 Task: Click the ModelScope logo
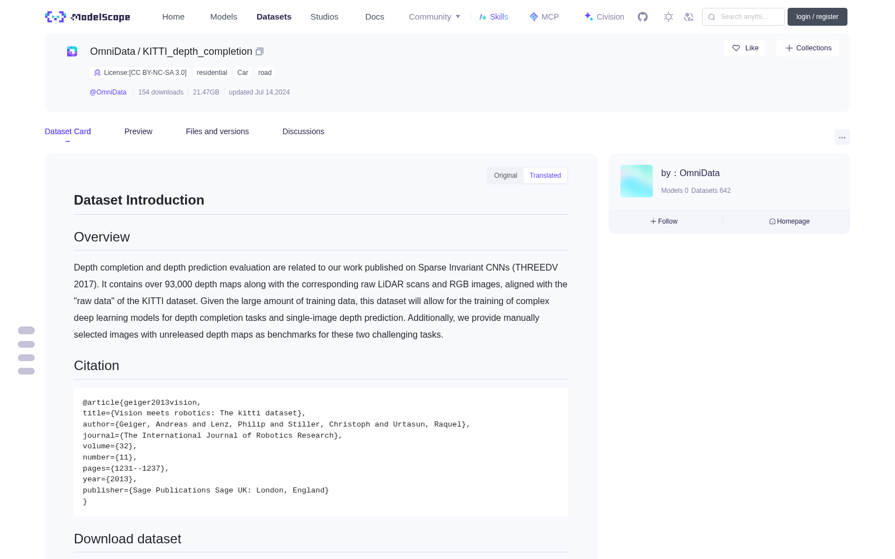pos(87,17)
